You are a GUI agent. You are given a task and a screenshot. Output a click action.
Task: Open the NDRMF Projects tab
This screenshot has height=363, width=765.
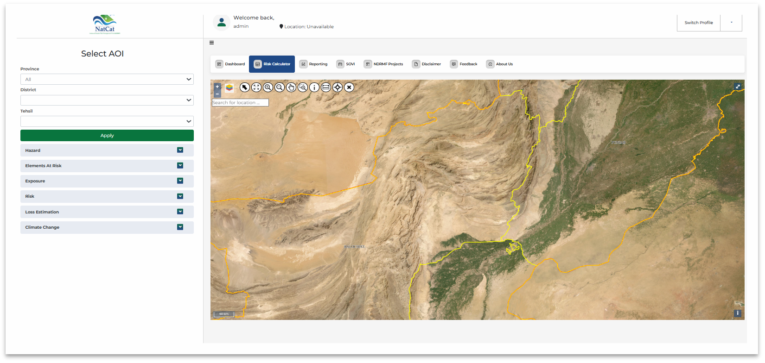(383, 64)
